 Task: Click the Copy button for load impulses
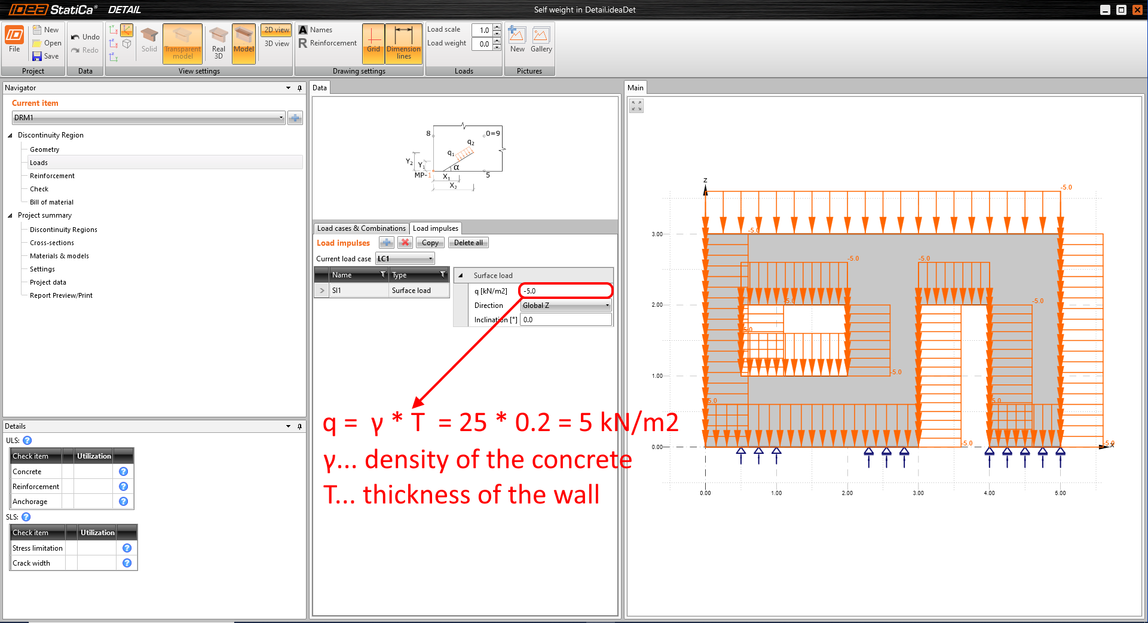(x=430, y=243)
